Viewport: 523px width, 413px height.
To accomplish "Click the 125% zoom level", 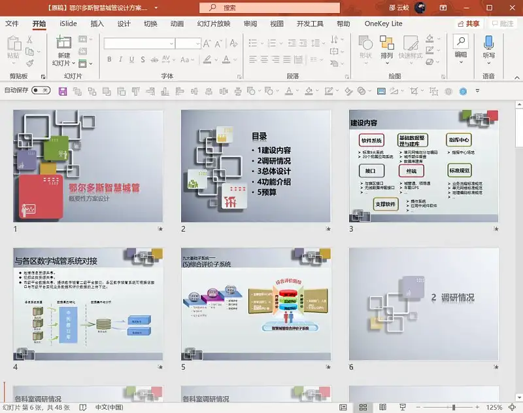I will point(494,407).
